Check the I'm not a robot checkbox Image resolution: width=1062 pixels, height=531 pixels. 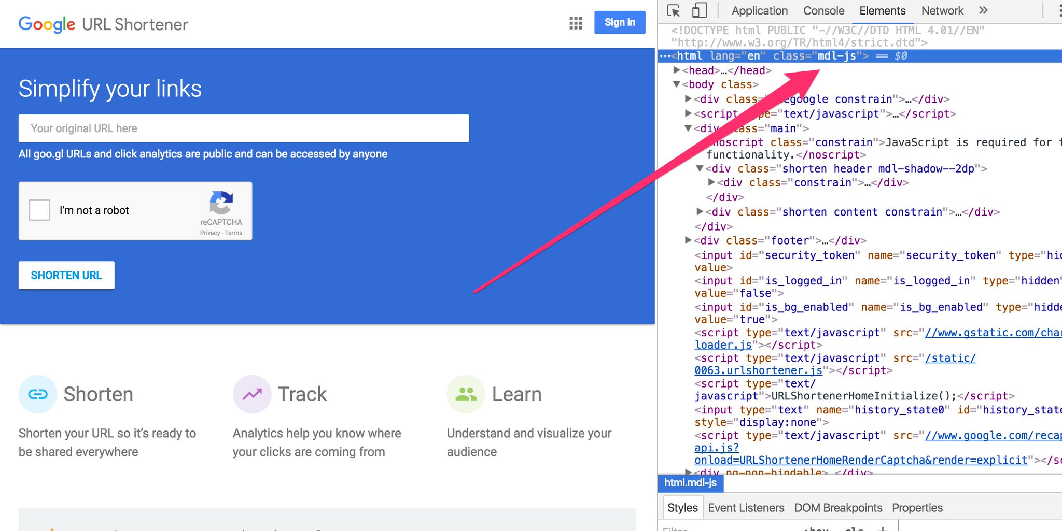point(39,210)
